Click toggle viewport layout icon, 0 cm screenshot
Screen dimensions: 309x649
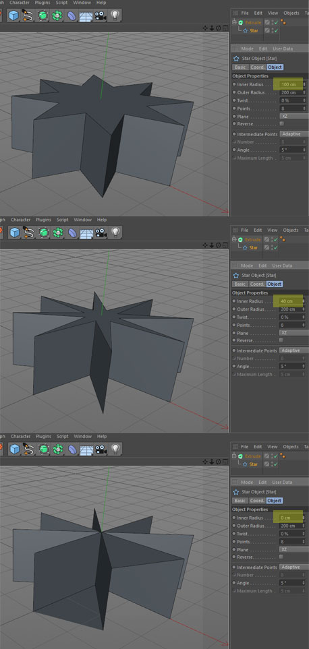[225, 462]
